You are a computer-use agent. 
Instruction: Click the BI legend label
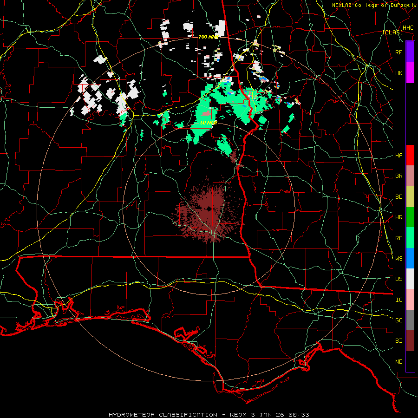point(399,341)
